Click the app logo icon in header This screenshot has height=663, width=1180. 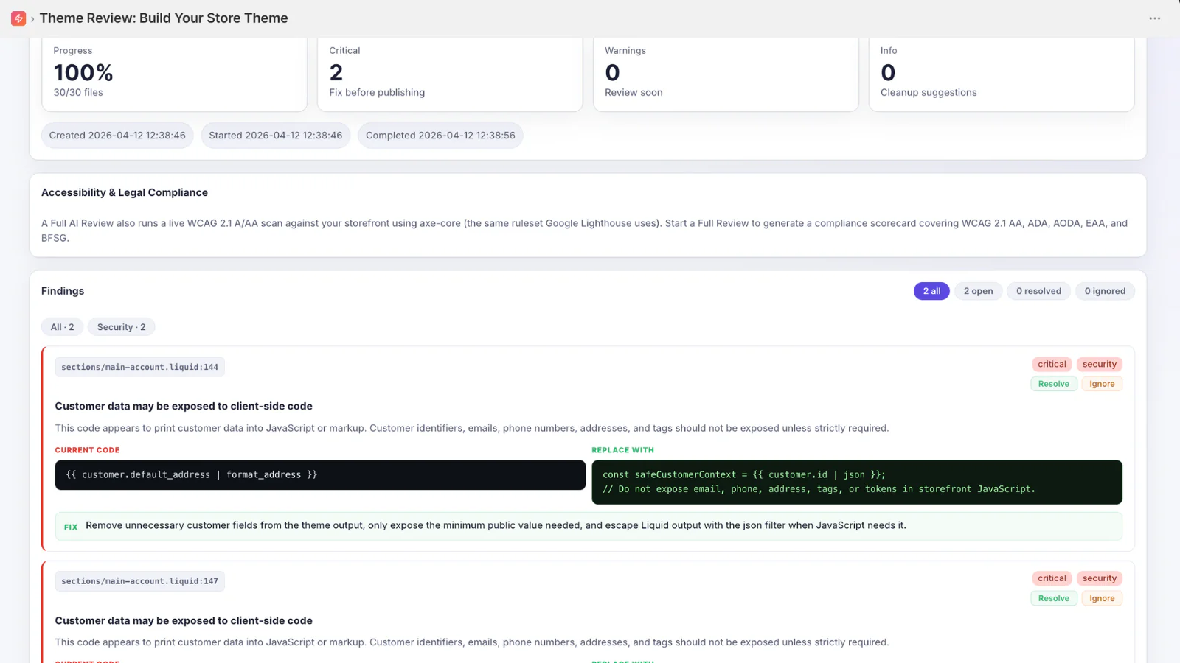(18, 18)
